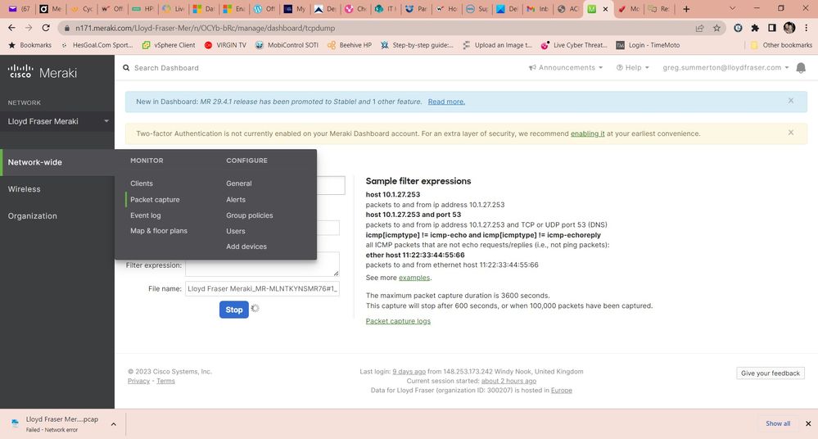Click the File name input field
This screenshot has height=439, width=818.
pyautogui.click(x=262, y=288)
